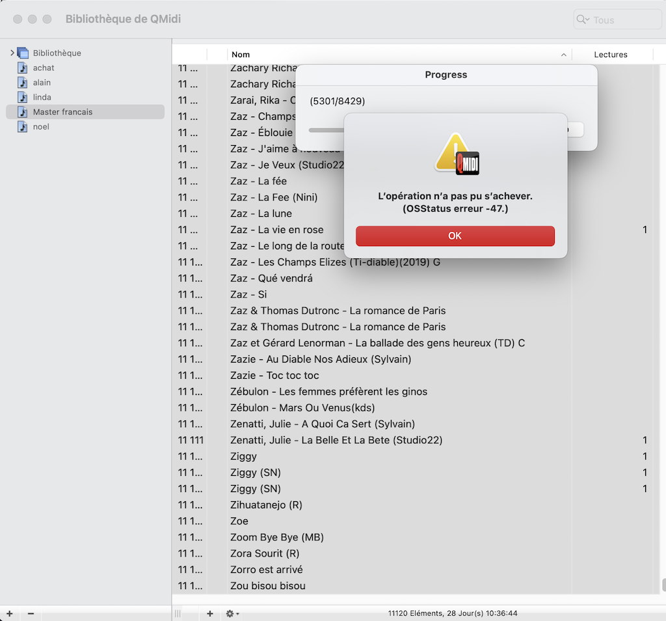The width and height of the screenshot is (666, 621).
Task: Click the (5301/8429) progress counter
Action: 338,101
